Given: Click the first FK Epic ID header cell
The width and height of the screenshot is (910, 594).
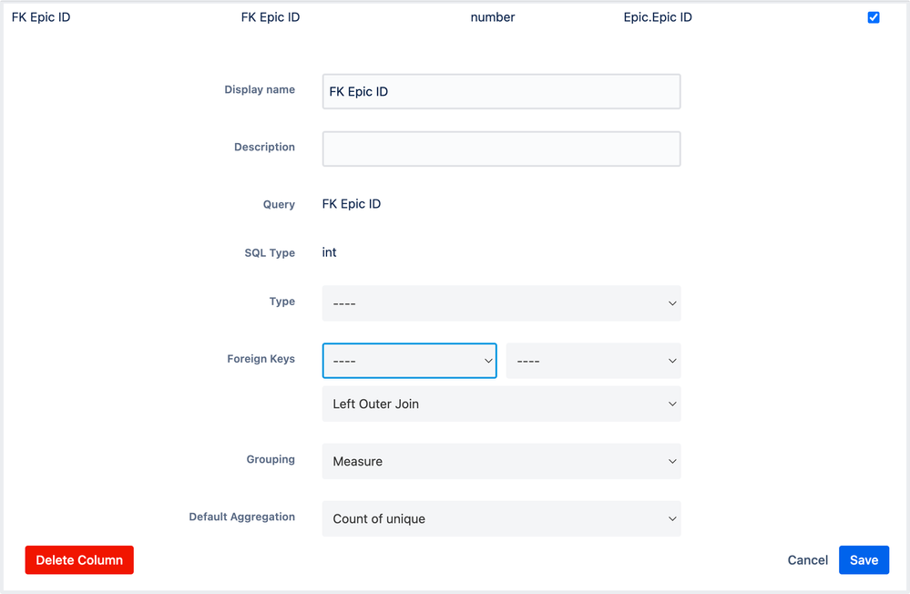Looking at the screenshot, I should tap(41, 17).
